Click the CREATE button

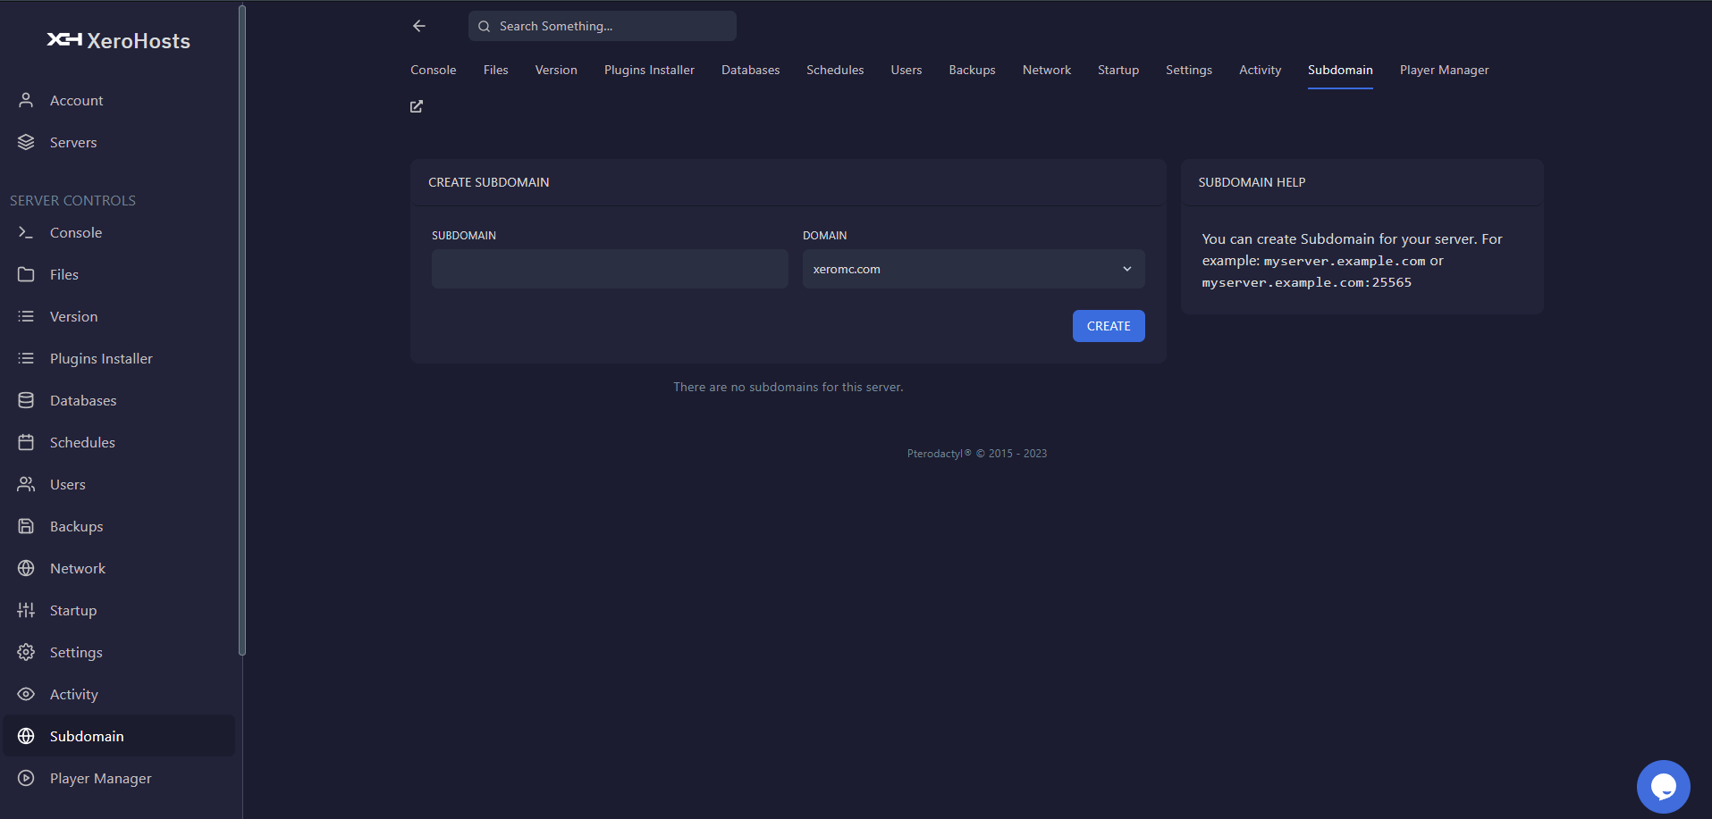point(1108,325)
